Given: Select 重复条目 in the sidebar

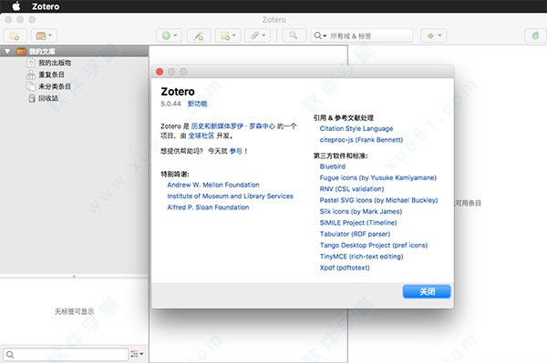Looking at the screenshot, I should point(51,75).
